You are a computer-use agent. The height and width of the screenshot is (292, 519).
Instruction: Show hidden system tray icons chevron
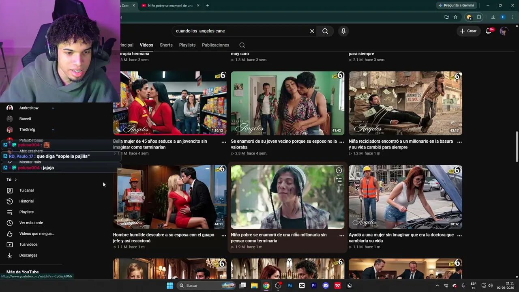[x=437, y=286]
